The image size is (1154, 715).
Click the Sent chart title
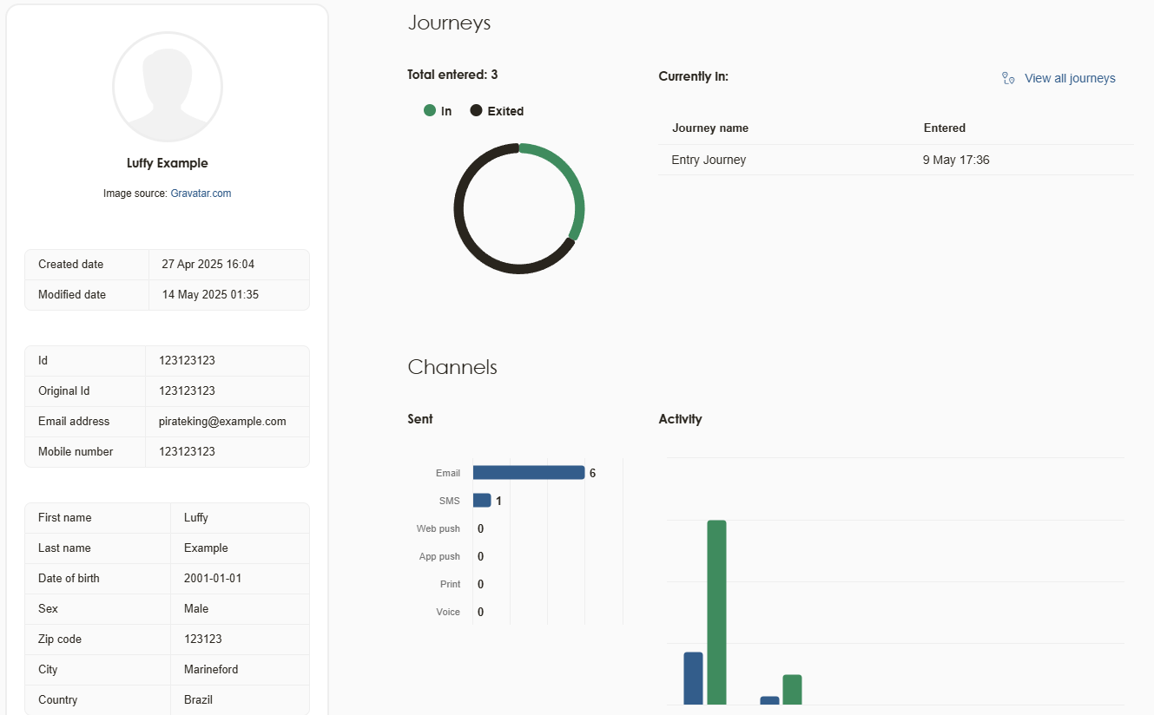coord(420,419)
